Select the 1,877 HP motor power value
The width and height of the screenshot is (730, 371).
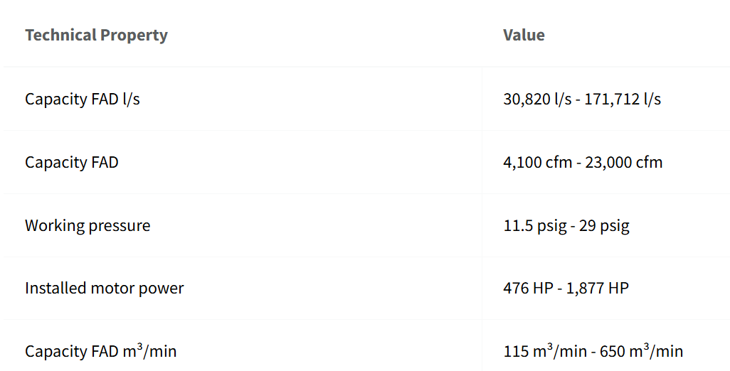coord(598,288)
